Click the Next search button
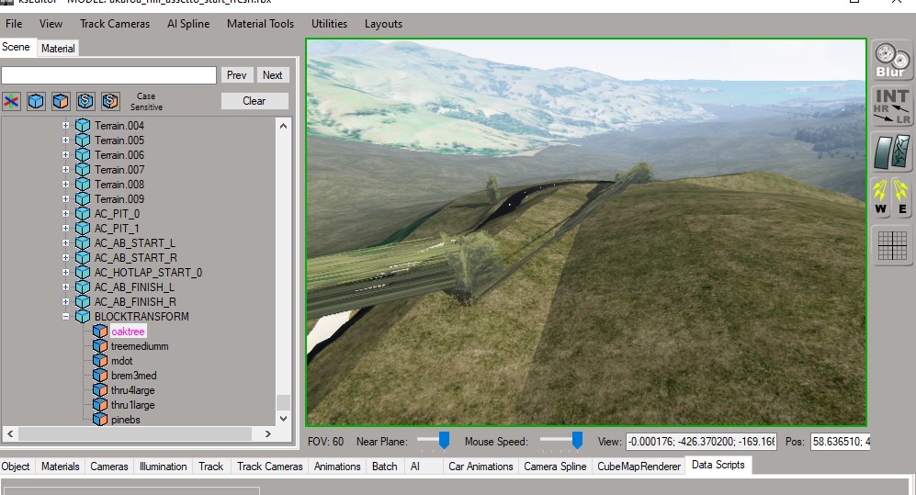916x495 pixels. pyautogui.click(x=272, y=75)
